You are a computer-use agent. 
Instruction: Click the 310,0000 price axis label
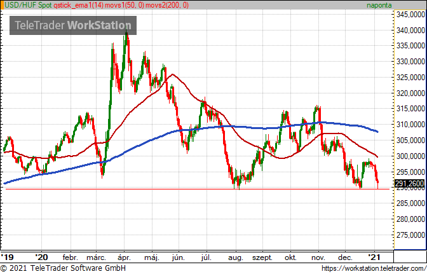410,125
